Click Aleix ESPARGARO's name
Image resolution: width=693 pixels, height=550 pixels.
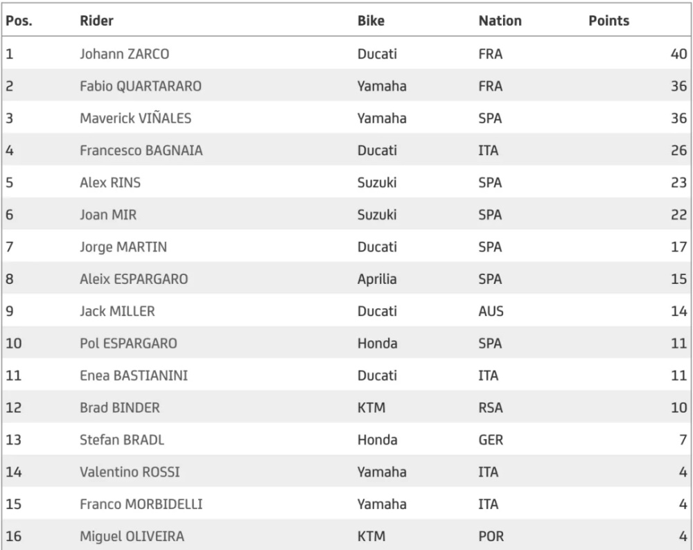click(134, 279)
